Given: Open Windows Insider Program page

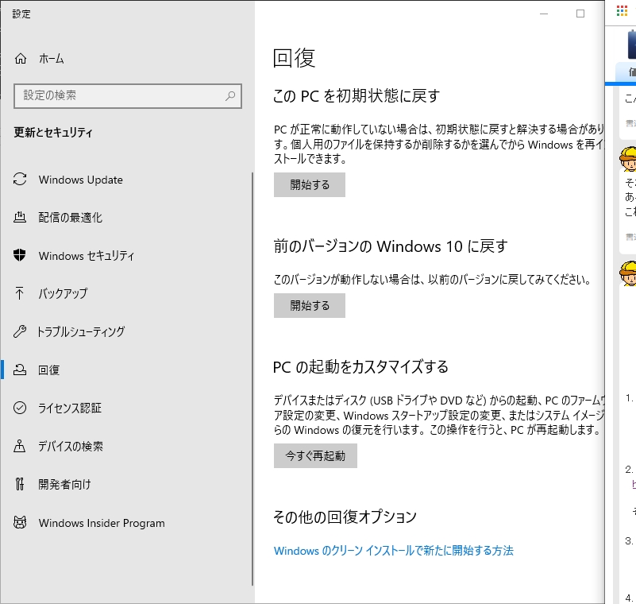Looking at the screenshot, I should 125,523.
